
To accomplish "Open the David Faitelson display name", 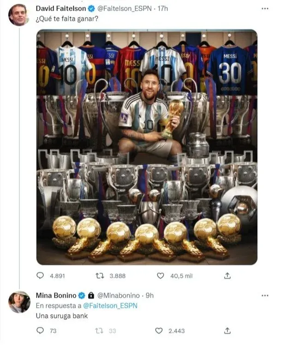I will [x=61, y=9].
